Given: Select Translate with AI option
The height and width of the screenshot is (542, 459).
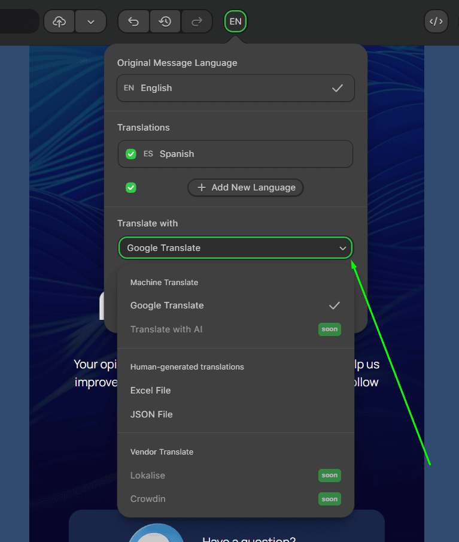Looking at the screenshot, I should pos(166,329).
